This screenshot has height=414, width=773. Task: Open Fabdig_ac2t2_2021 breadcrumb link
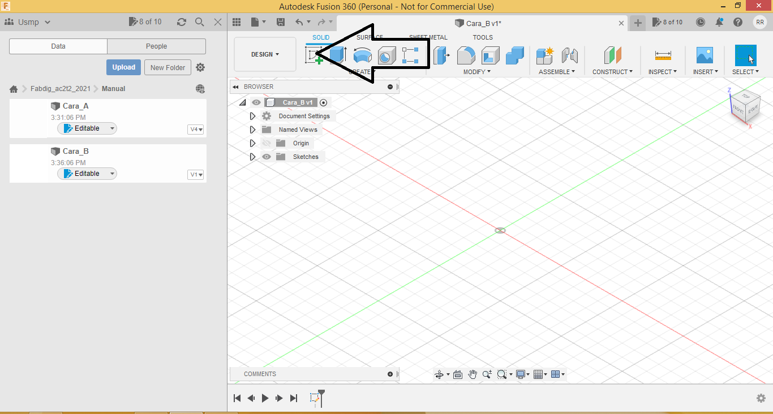pyautogui.click(x=61, y=89)
